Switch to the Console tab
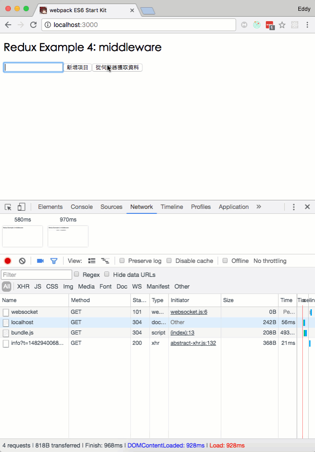Viewport: 315px width, 452px height. click(x=82, y=207)
